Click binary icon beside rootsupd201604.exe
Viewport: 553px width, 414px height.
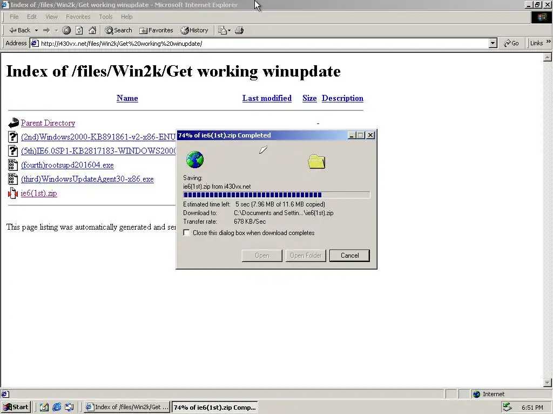point(13,165)
